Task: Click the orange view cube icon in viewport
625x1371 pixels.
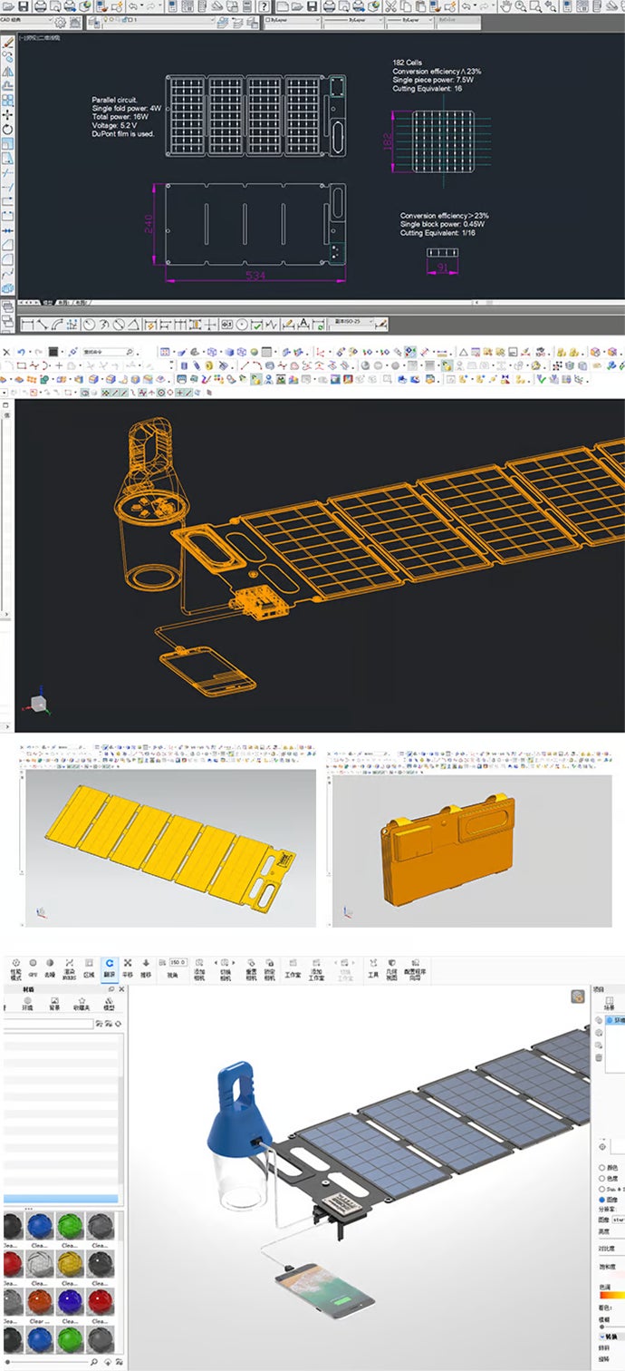Action: (x=577, y=997)
